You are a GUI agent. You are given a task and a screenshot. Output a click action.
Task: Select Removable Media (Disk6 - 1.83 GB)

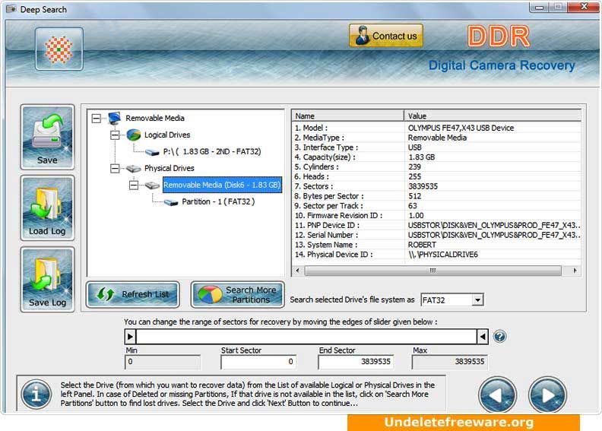[x=222, y=185]
